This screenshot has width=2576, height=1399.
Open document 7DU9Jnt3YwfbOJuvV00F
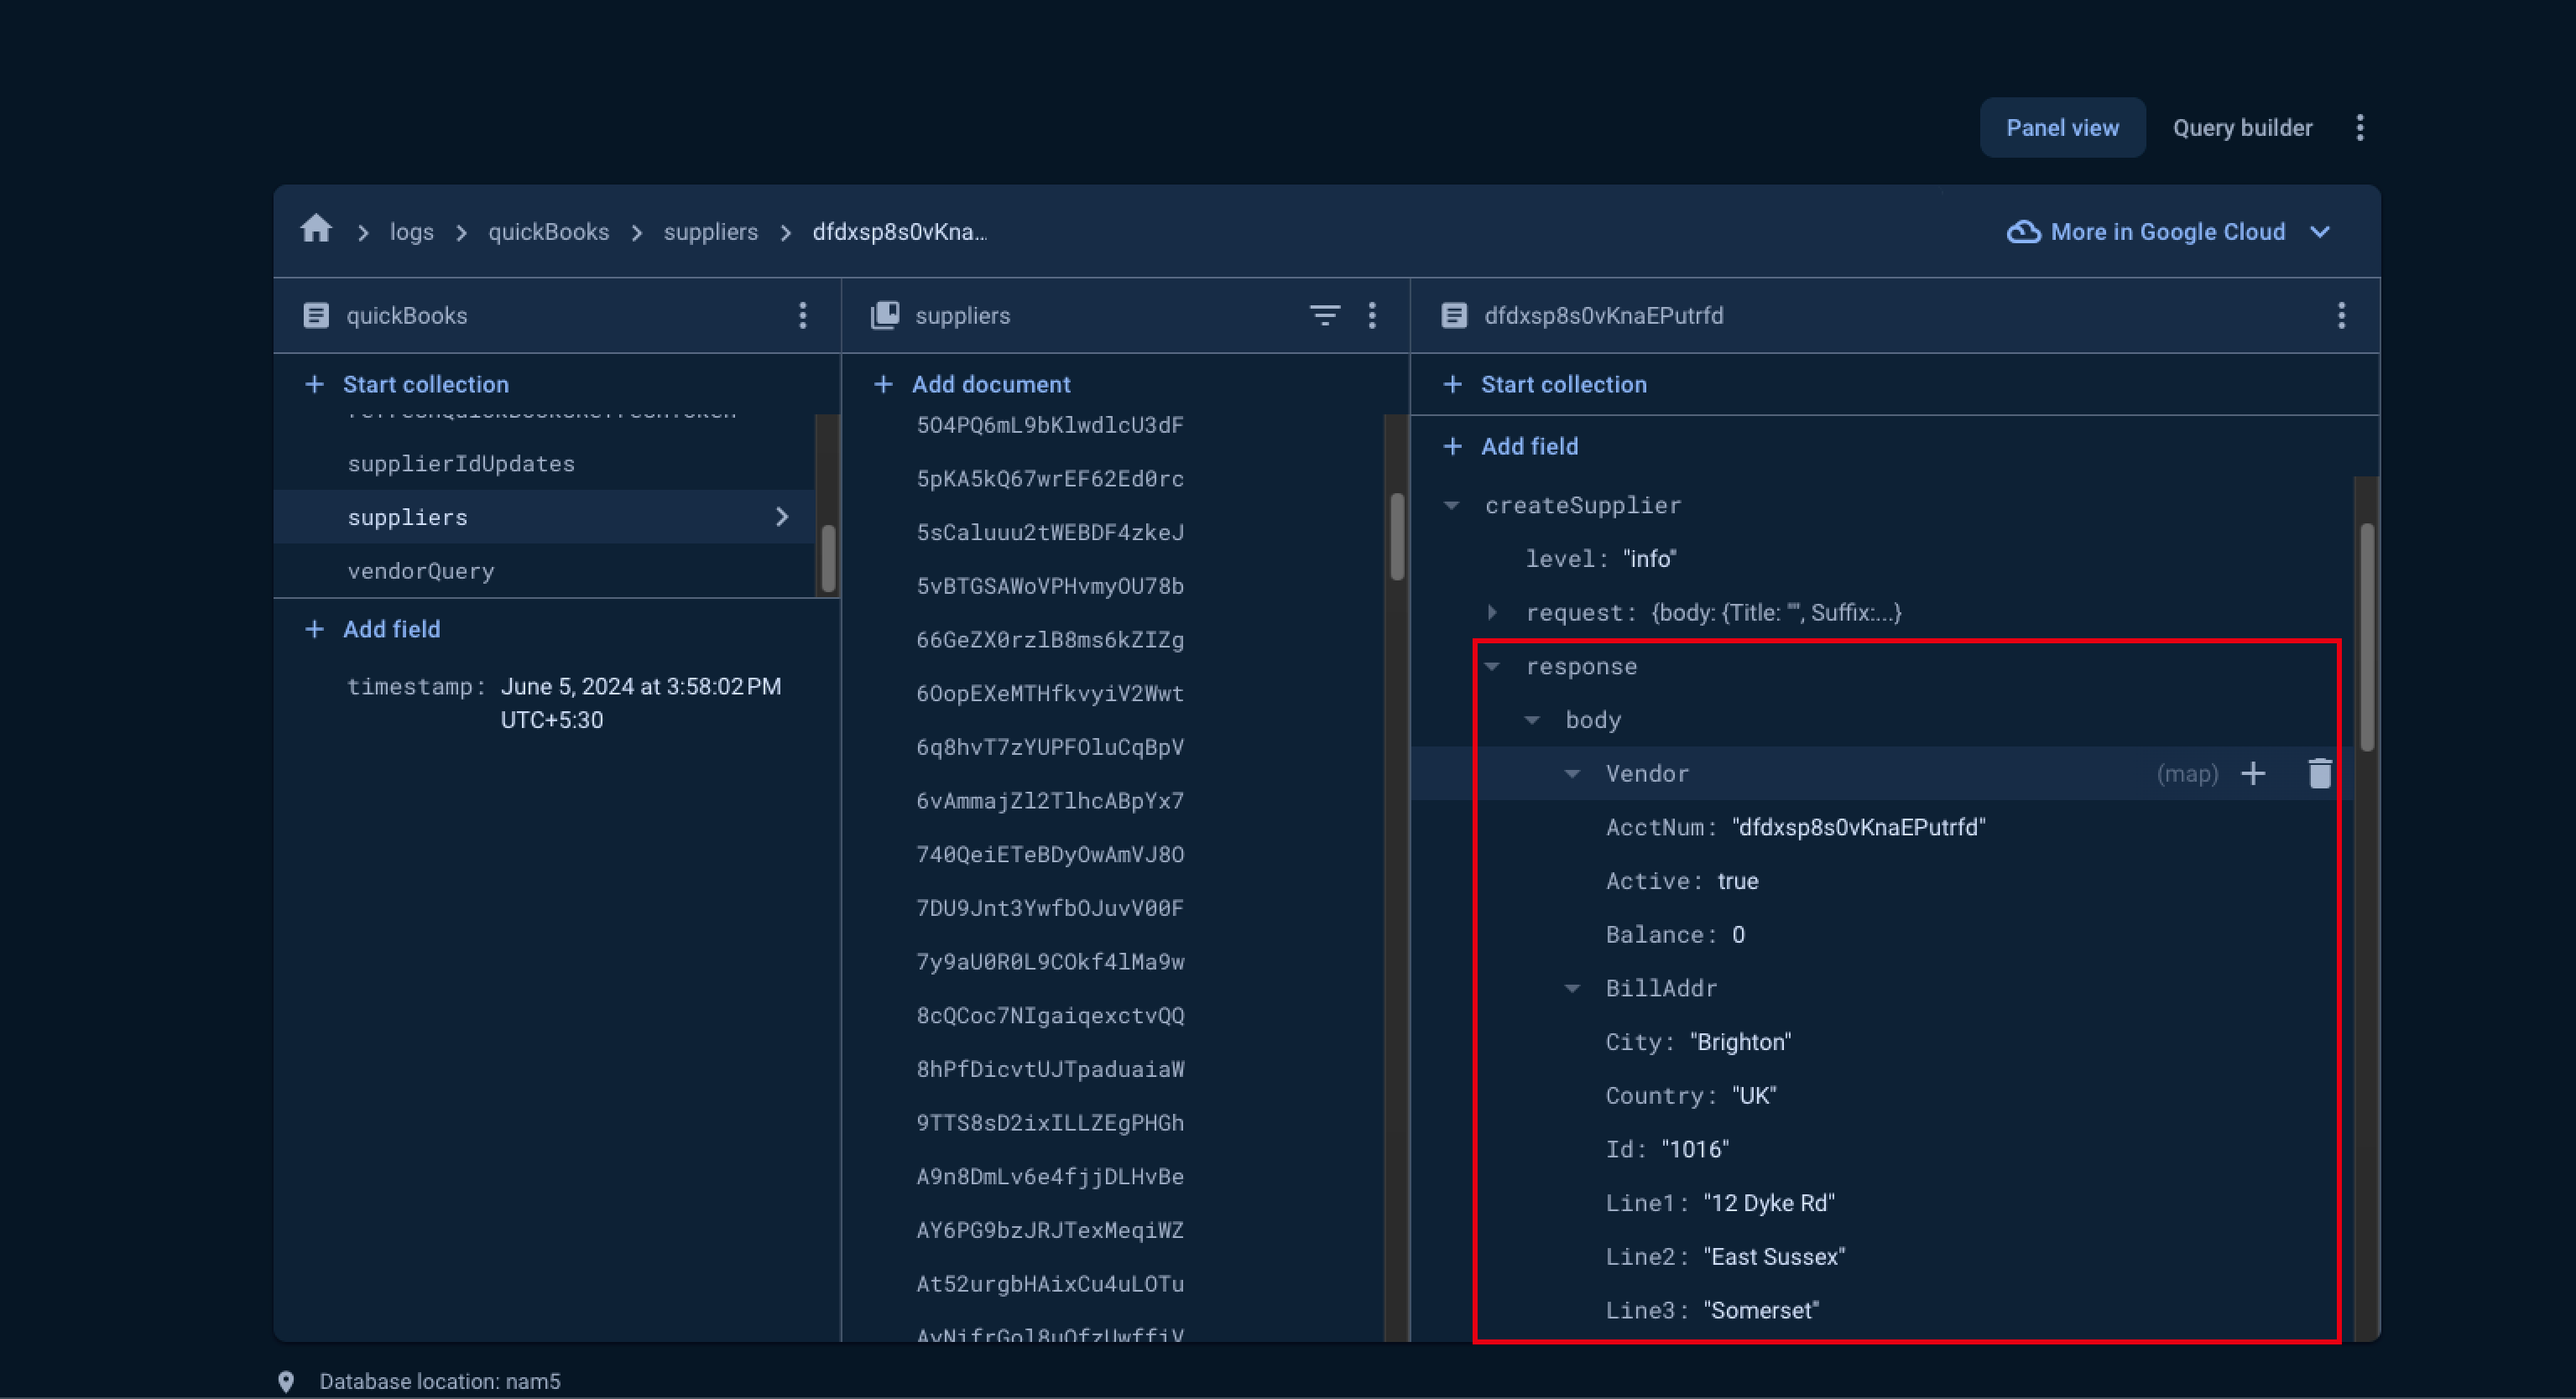coord(1050,908)
